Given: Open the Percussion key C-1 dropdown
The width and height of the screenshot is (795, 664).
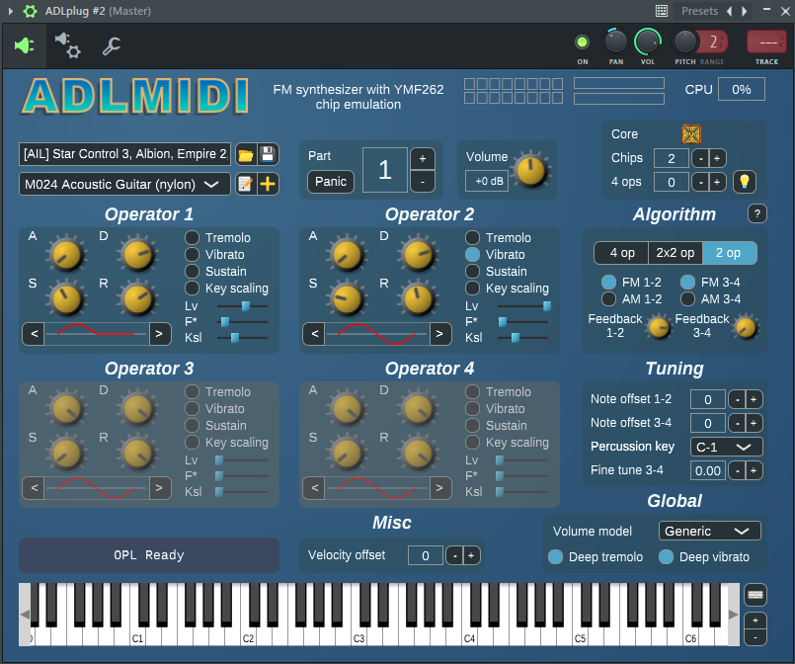Looking at the screenshot, I should (726, 447).
